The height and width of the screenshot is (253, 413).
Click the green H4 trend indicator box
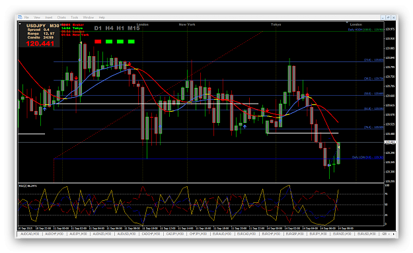point(109,42)
